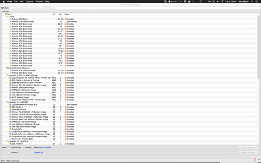
Task: Open the File menu
Action: click(16, 2)
